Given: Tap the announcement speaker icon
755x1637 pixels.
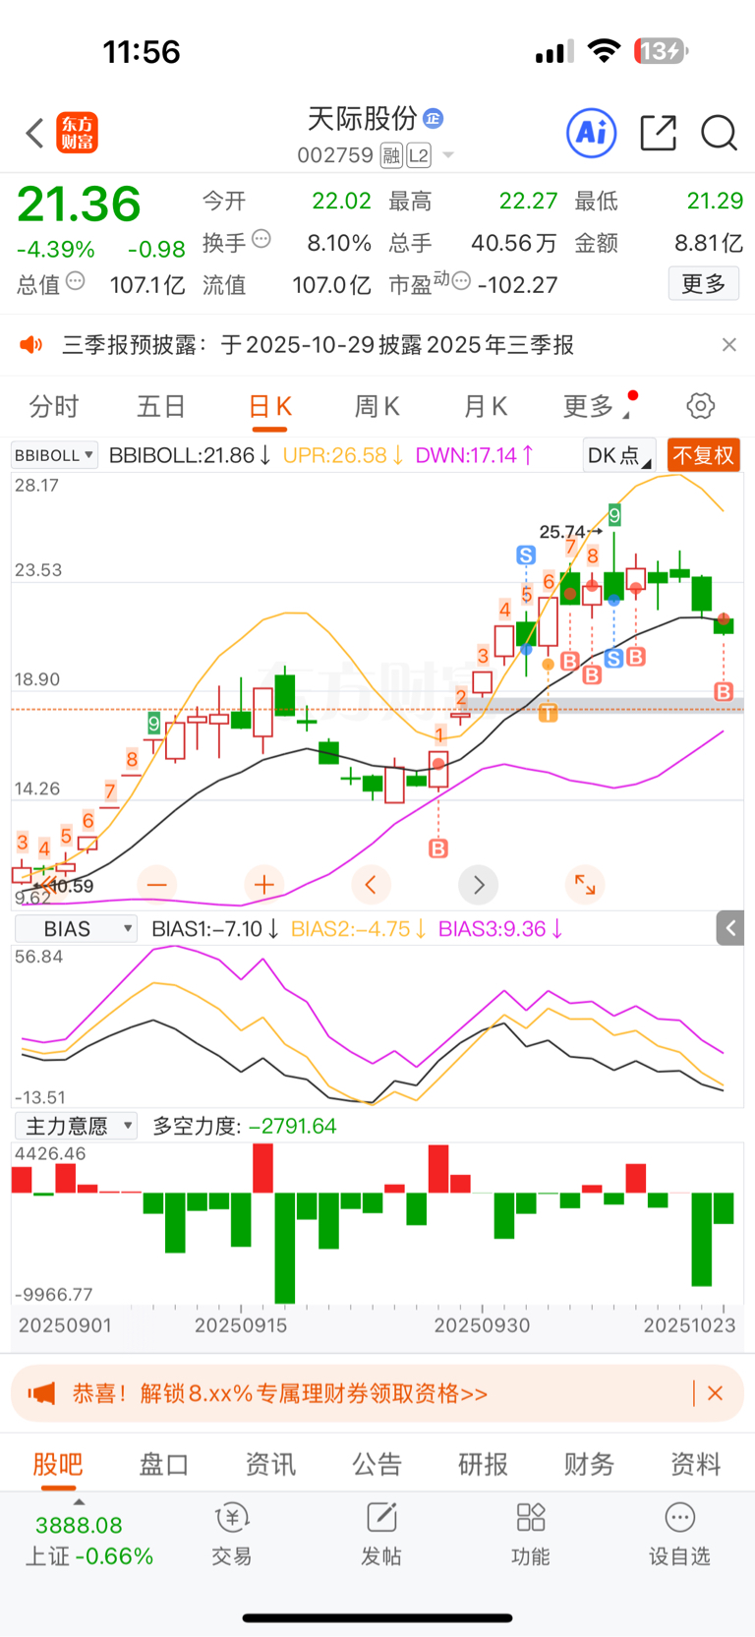Looking at the screenshot, I should click(x=31, y=345).
